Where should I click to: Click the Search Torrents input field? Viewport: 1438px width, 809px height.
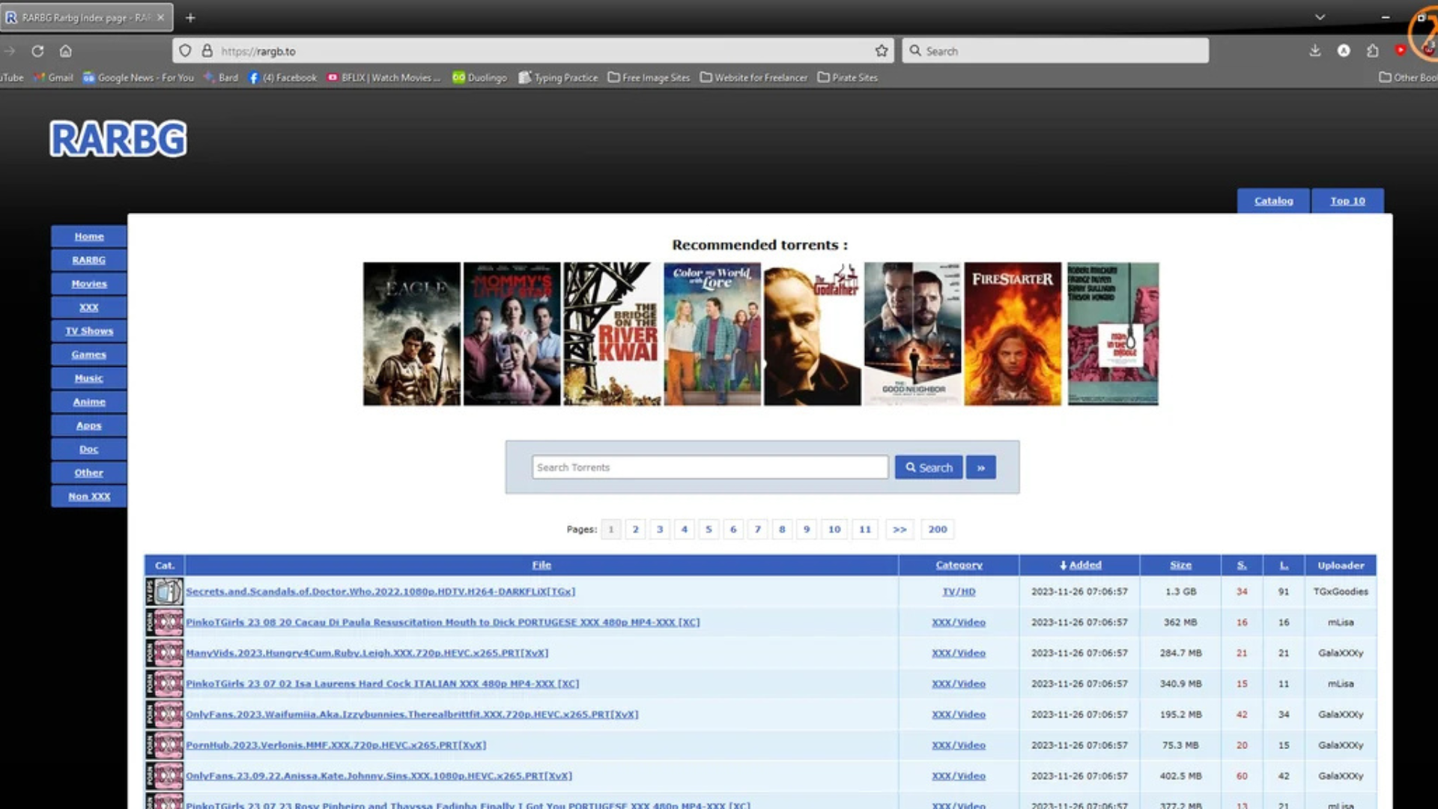pyautogui.click(x=709, y=467)
